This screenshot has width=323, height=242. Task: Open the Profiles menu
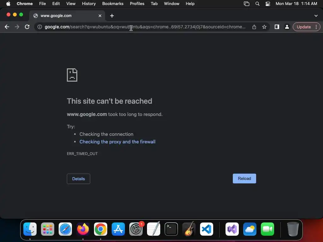click(137, 4)
